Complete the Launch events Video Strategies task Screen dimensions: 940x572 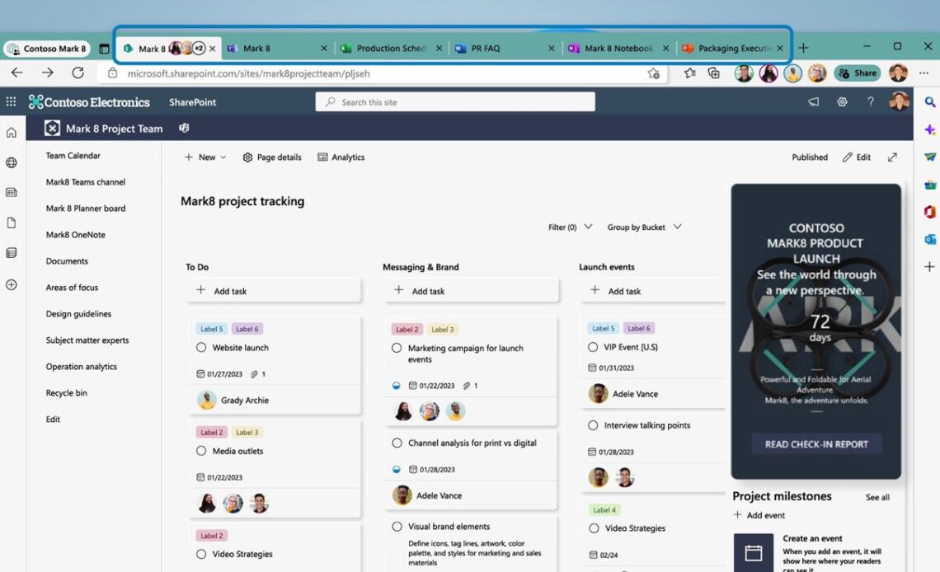pos(594,528)
